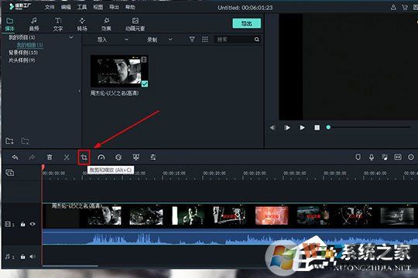The width and height of the screenshot is (418, 278).
Task: Open the 帮助 menu
Action: coord(130,7)
